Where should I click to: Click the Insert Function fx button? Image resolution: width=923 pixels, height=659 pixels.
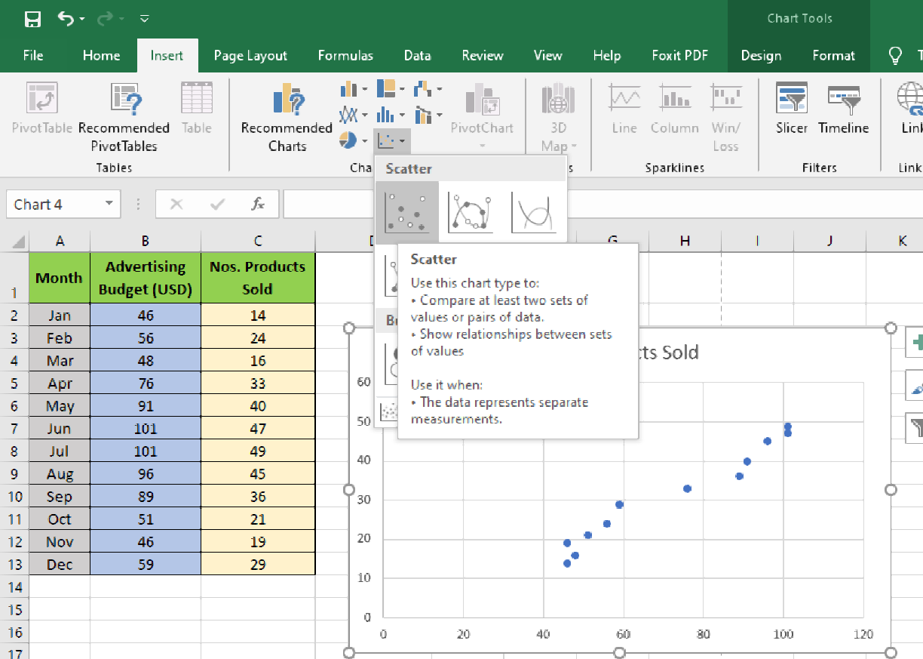coord(258,204)
